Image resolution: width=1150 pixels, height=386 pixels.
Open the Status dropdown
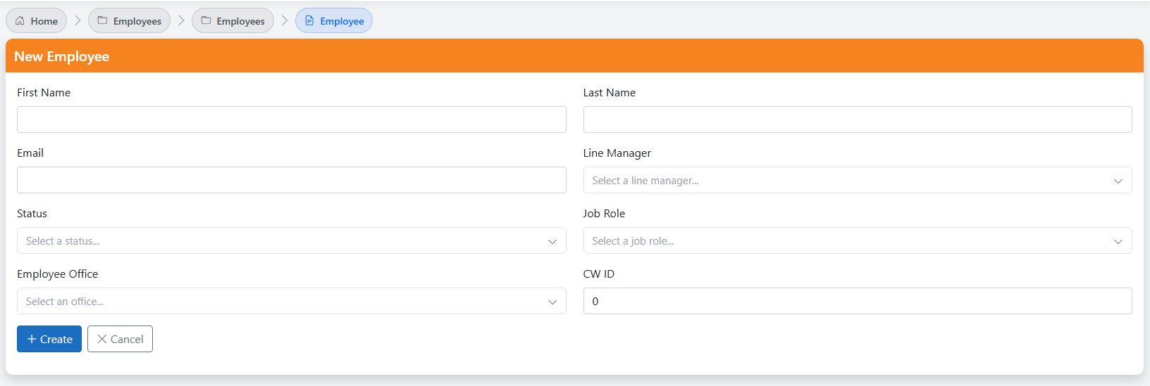click(x=292, y=240)
